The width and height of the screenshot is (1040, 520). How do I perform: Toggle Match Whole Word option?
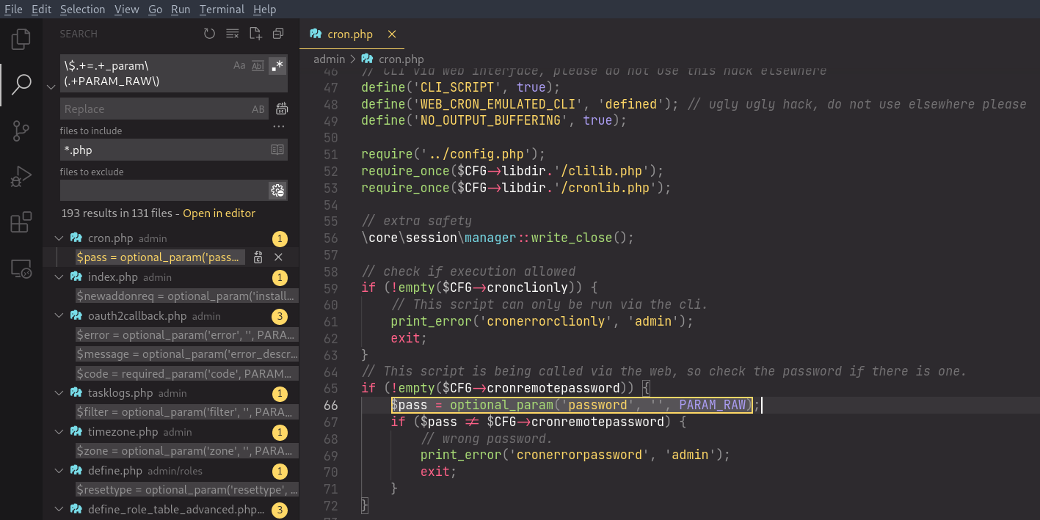coord(258,65)
